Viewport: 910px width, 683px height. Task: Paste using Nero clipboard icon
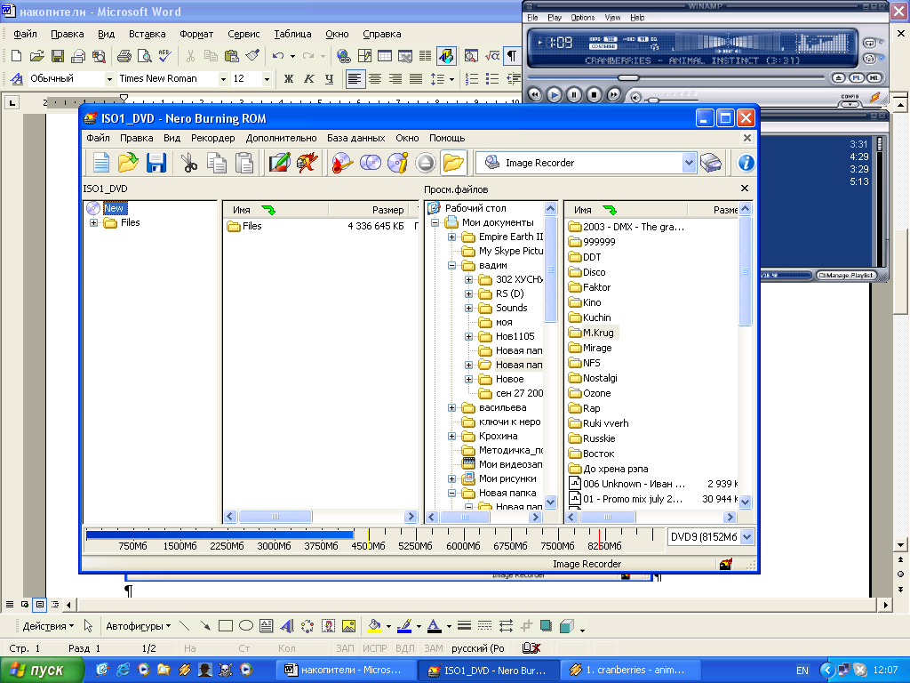[x=244, y=164]
